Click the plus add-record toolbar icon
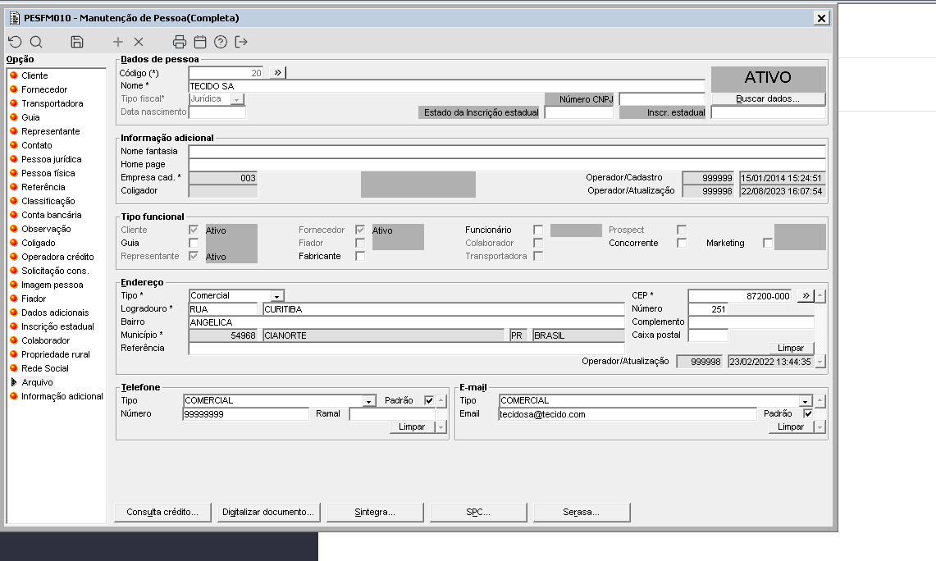The height and width of the screenshot is (561, 936). tap(118, 42)
